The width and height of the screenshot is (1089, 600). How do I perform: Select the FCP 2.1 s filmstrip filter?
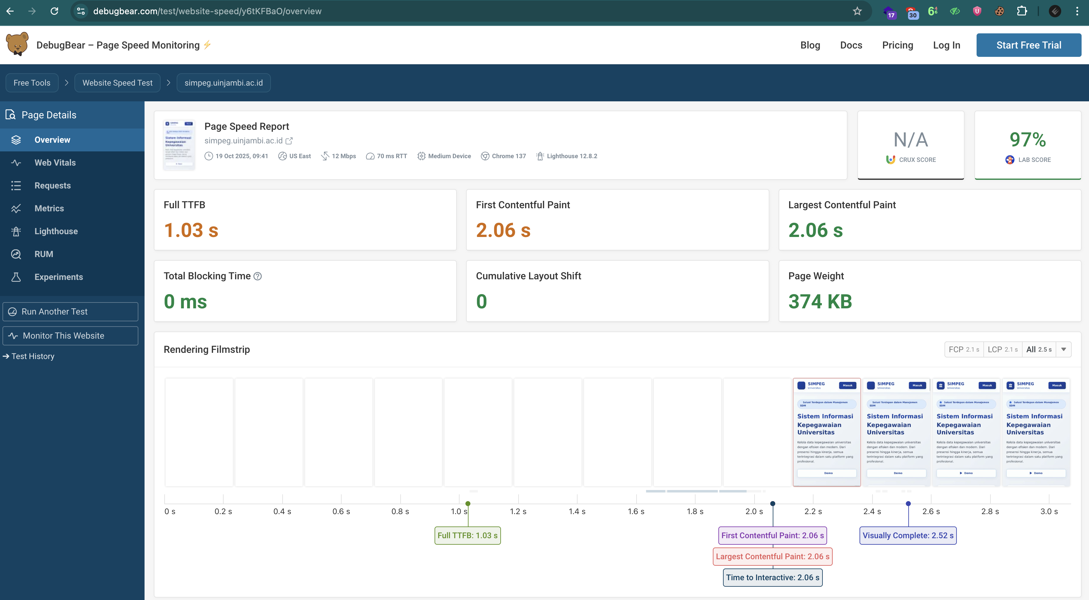(963, 350)
